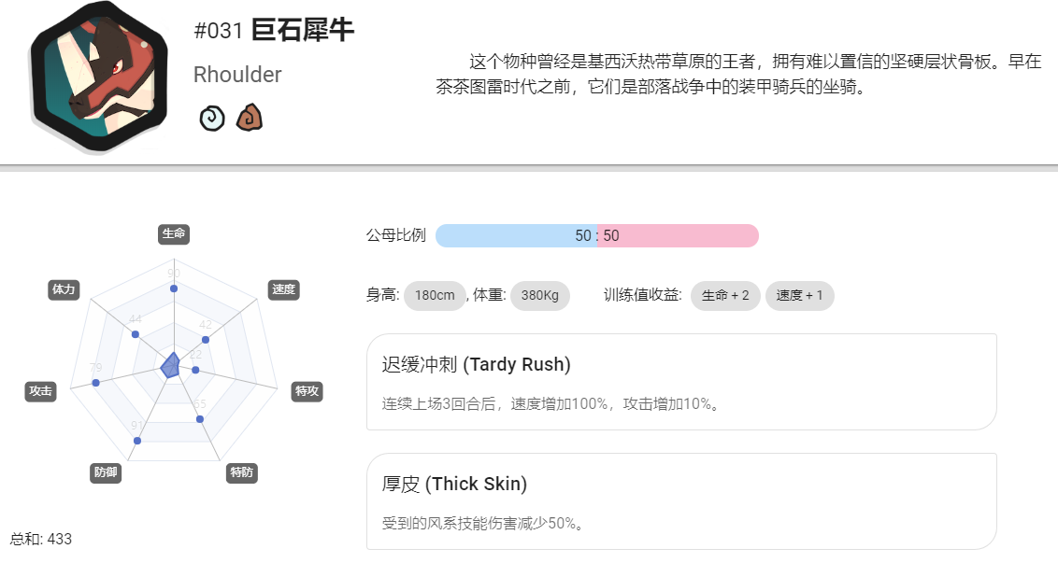Viewport: 1058px width, 563px height.
Task: Click the #031 巨石犀牛 title heading
Action: [x=274, y=30]
